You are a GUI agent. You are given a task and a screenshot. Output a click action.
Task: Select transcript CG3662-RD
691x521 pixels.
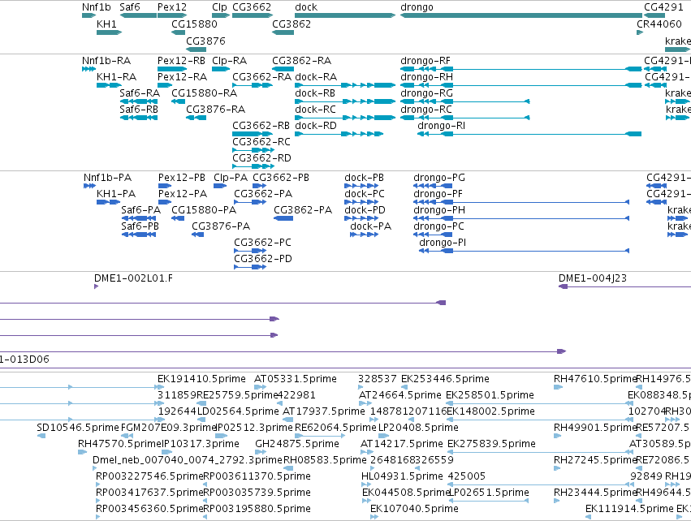(261, 158)
